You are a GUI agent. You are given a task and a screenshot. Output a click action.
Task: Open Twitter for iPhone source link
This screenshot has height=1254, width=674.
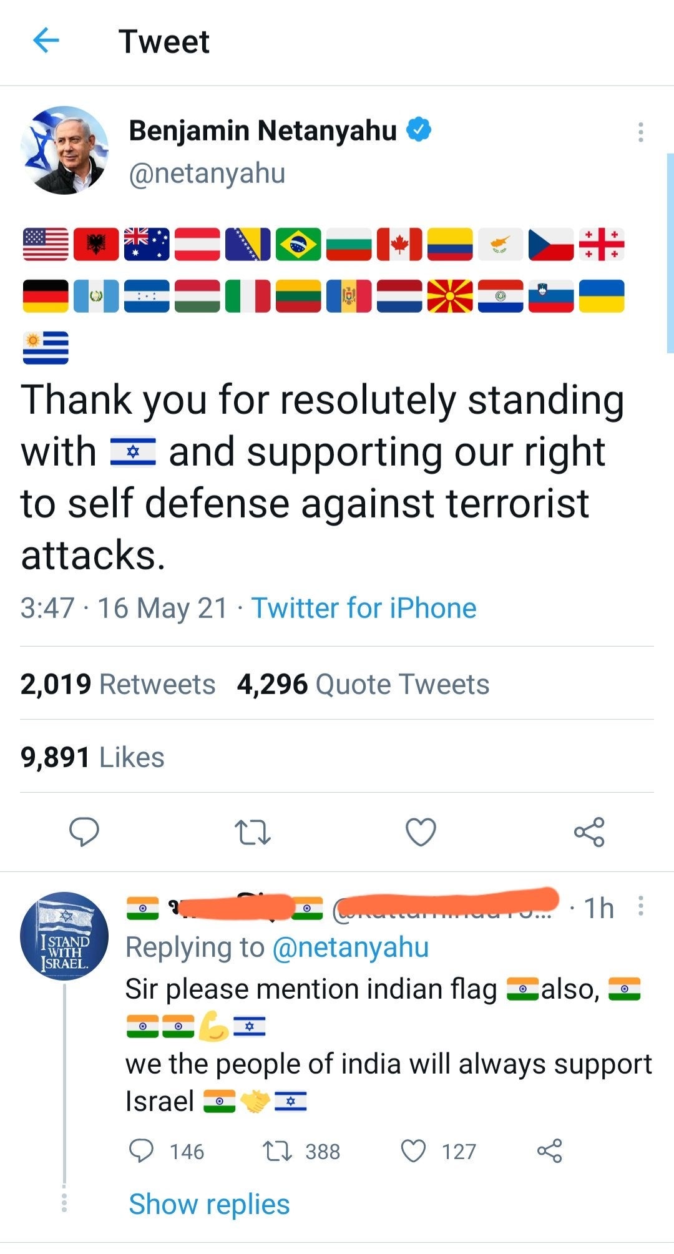[x=364, y=608]
